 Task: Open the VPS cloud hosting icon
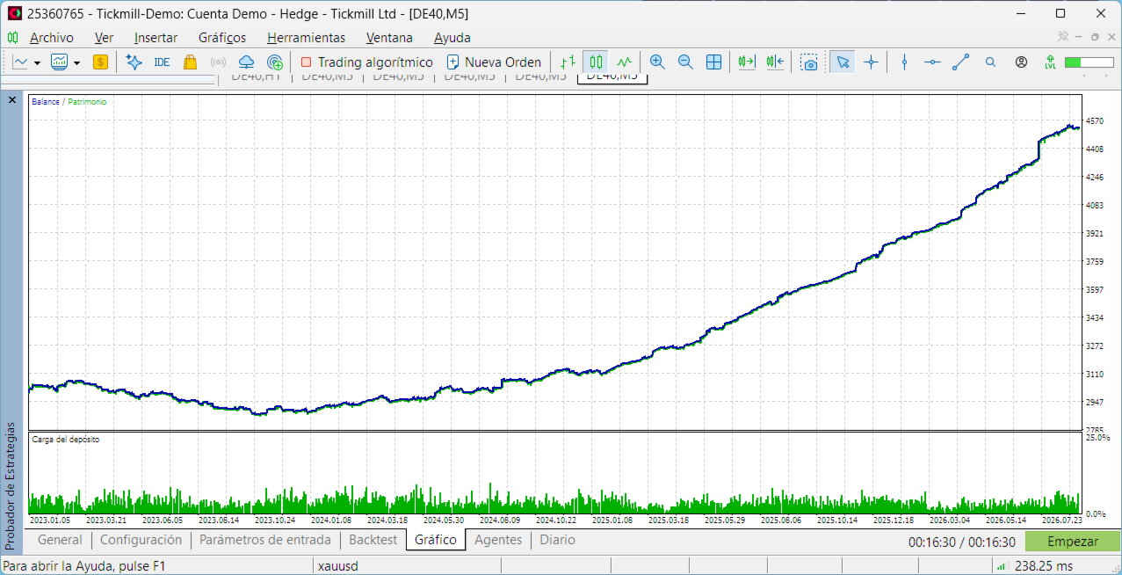click(x=247, y=62)
